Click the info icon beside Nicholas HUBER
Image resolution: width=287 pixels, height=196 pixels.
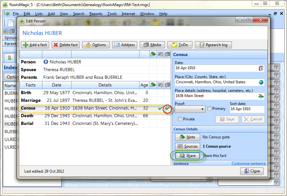(46, 62)
